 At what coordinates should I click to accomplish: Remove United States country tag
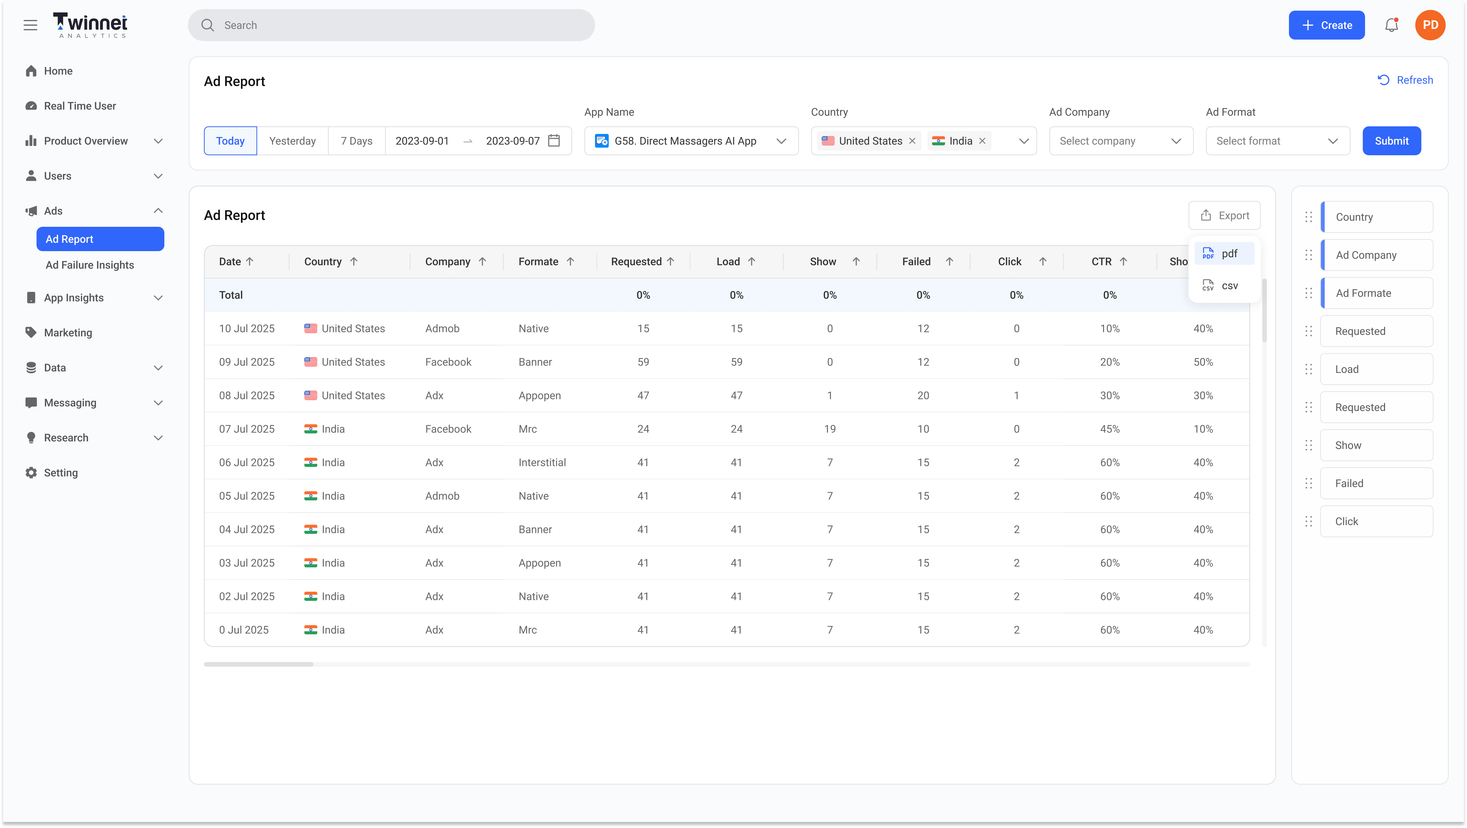coord(912,141)
